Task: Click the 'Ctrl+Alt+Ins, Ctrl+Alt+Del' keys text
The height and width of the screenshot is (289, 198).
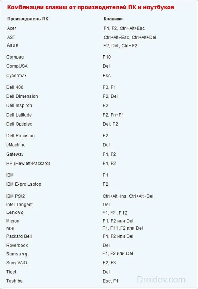Action: click(x=128, y=196)
